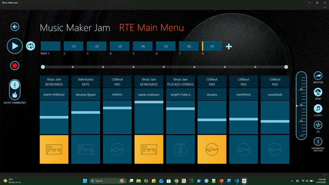The image size is (329, 185).
Task: Start playback with the play button
Action: point(15,46)
